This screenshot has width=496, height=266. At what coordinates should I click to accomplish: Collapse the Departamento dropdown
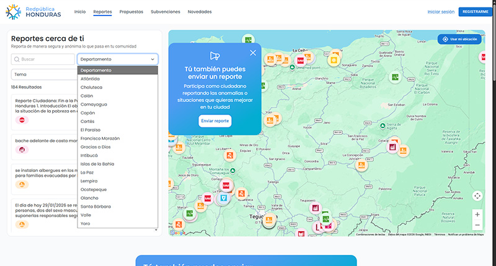(x=118, y=59)
